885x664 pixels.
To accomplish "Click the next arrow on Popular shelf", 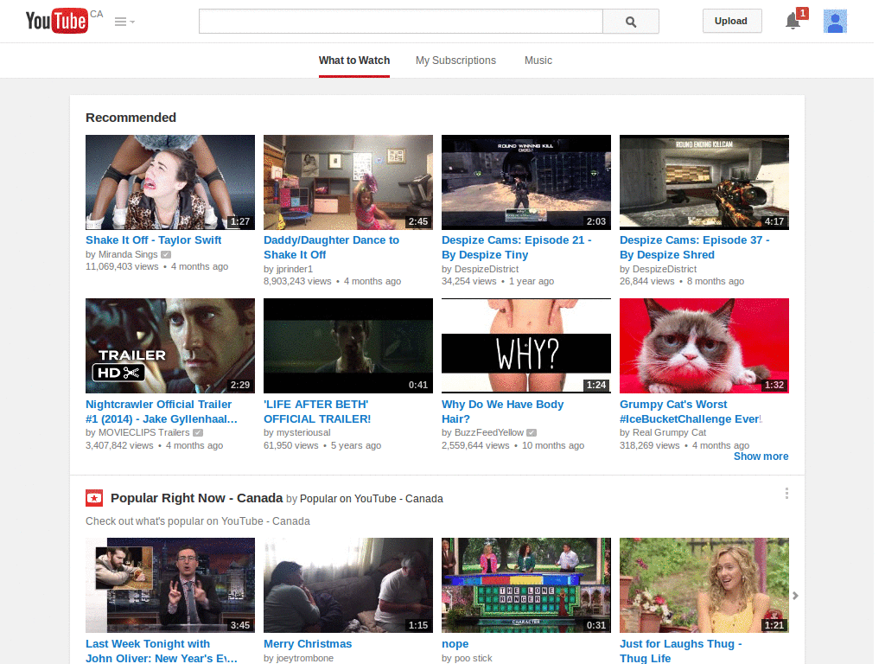I will [795, 596].
